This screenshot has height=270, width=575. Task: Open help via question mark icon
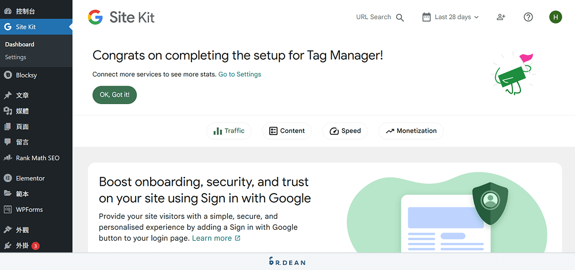528,17
